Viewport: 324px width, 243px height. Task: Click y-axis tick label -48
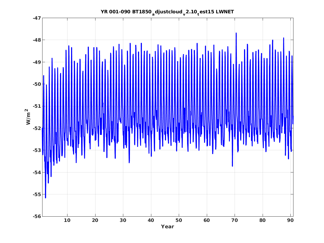coord(37,40)
